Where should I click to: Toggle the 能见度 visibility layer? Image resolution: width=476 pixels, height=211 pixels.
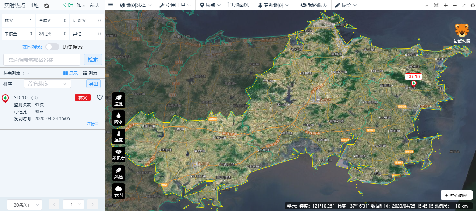tap(119, 154)
